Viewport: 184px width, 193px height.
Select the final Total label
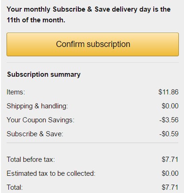click(14, 187)
